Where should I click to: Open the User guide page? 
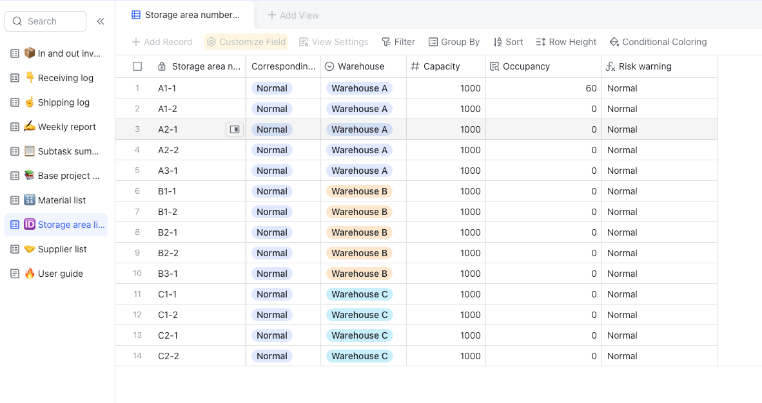(x=56, y=274)
